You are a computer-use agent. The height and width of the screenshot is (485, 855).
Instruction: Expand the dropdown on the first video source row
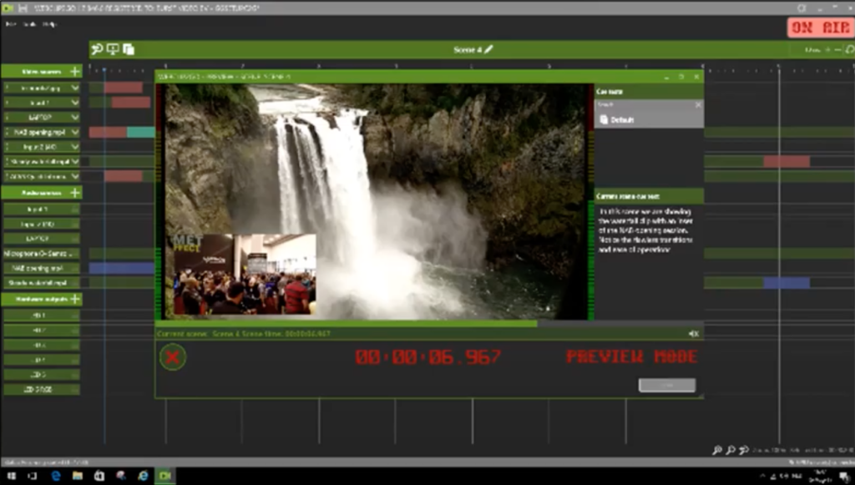pos(75,88)
